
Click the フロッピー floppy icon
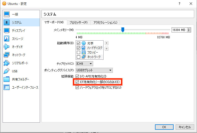click(x=83, y=52)
